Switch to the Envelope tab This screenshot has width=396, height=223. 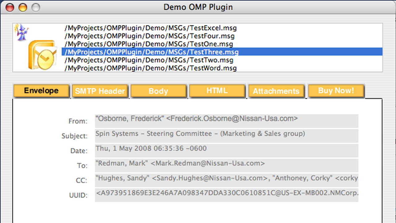41,91
